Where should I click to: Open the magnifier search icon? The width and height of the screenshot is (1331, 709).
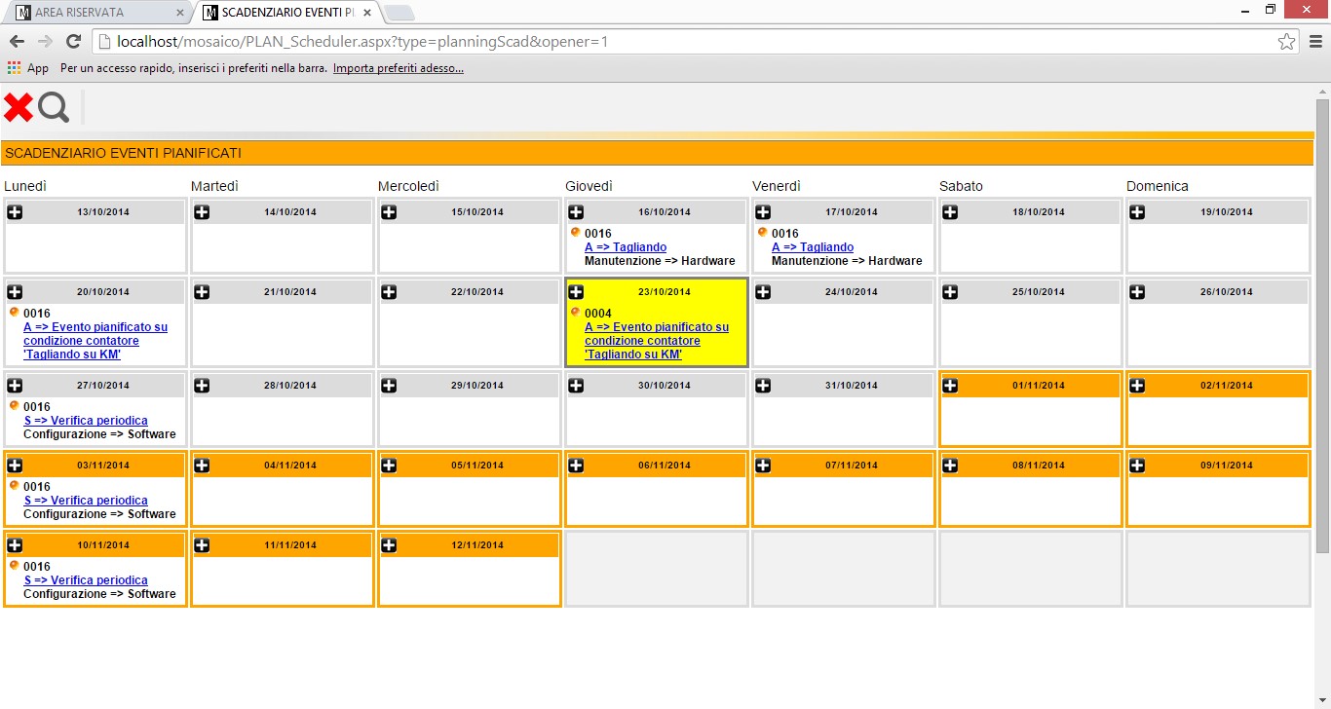click(x=54, y=108)
